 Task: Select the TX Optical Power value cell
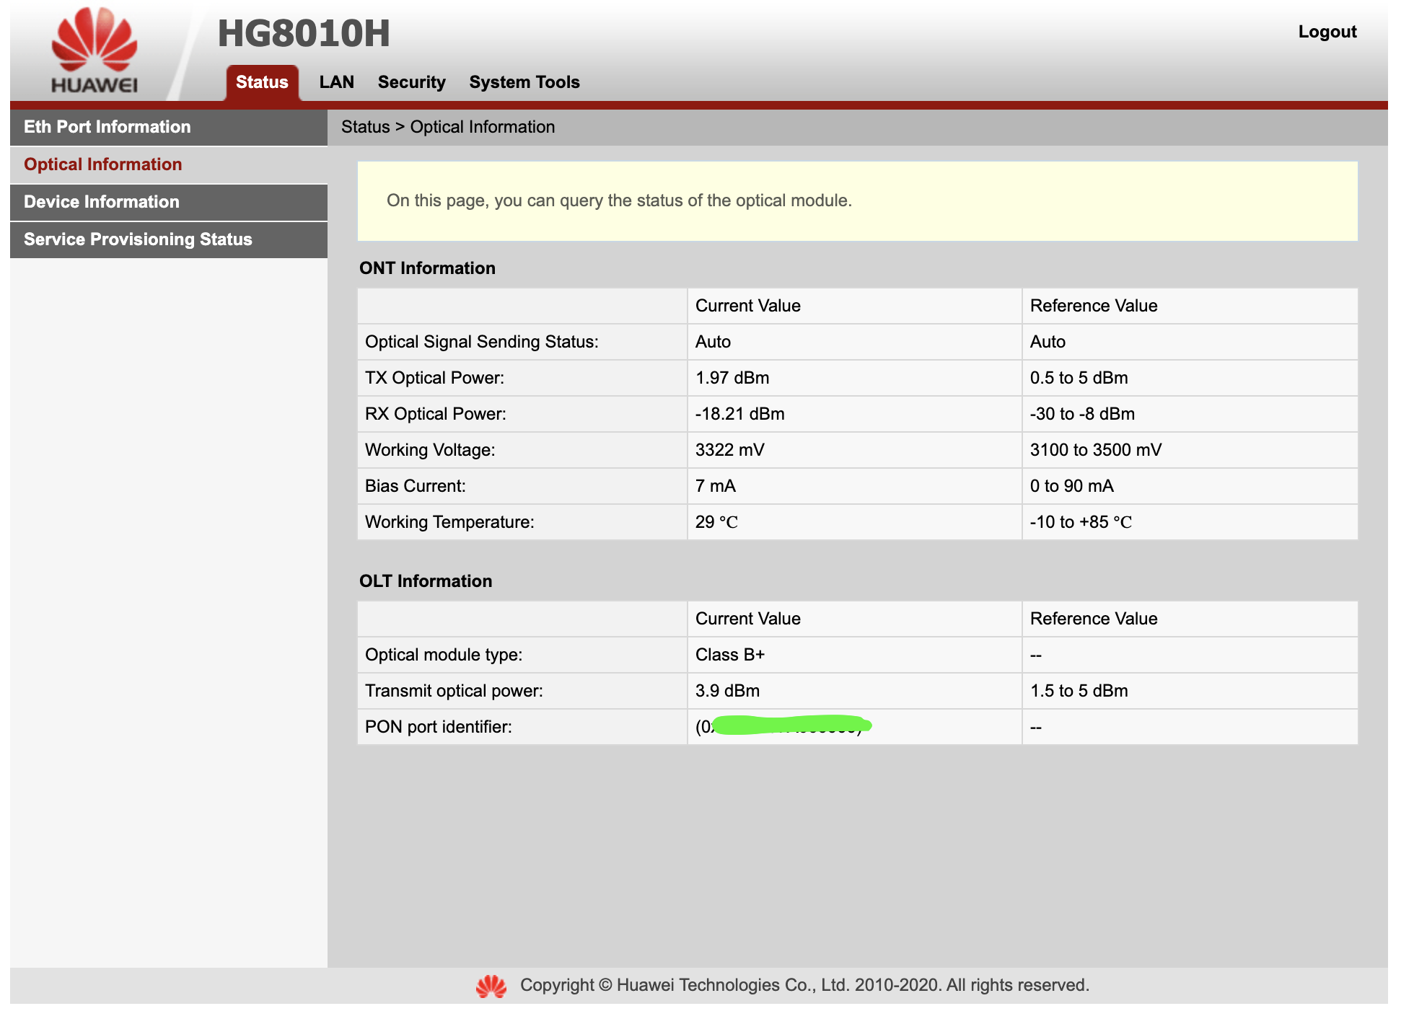point(732,377)
